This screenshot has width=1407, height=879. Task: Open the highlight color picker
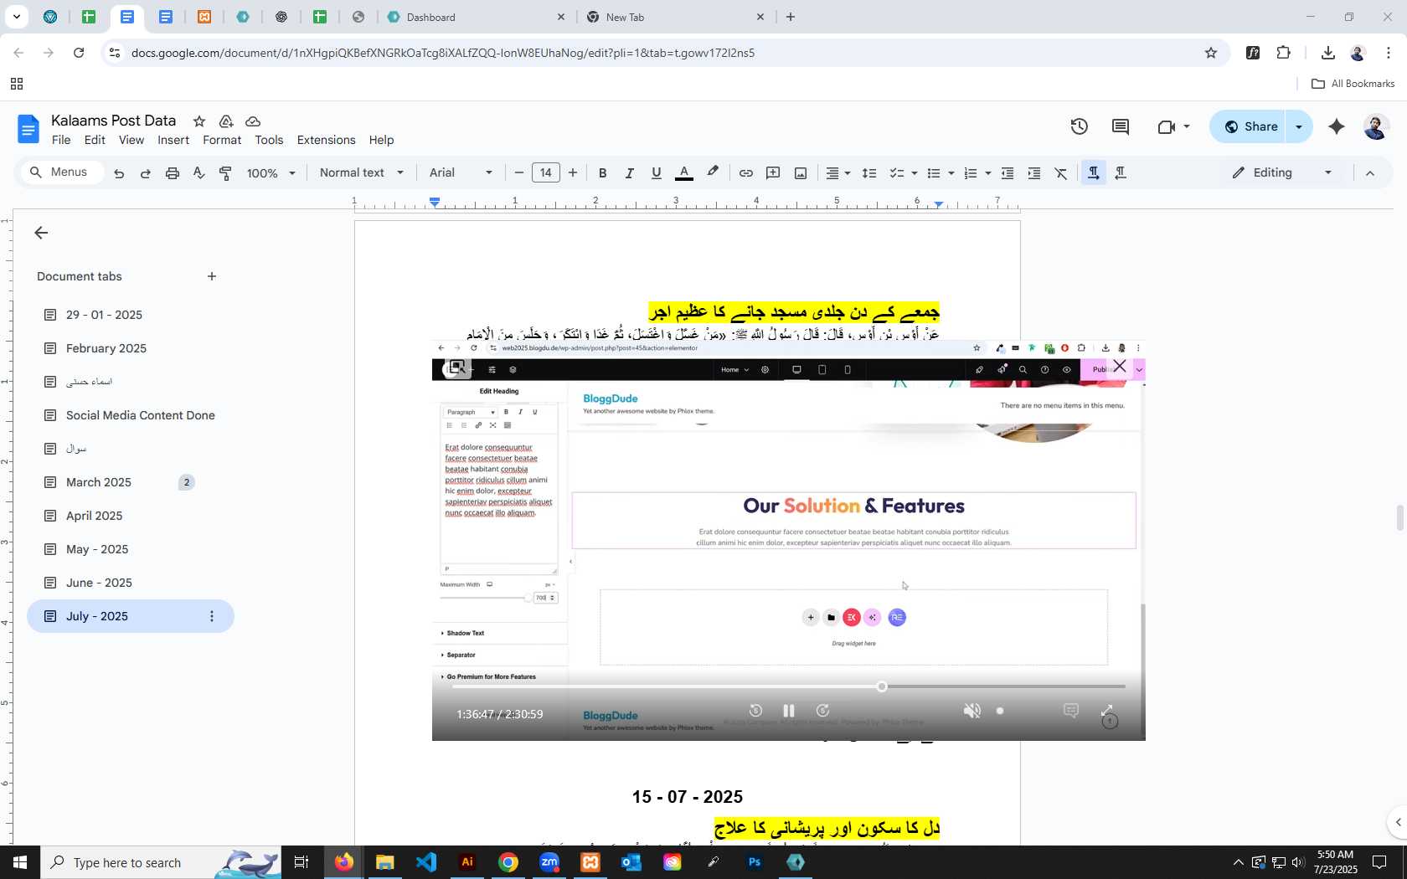(x=713, y=172)
